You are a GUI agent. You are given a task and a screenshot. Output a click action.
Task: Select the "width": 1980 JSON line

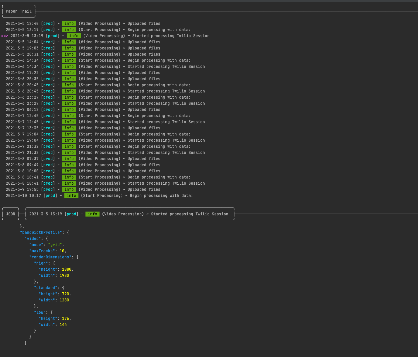(54, 275)
